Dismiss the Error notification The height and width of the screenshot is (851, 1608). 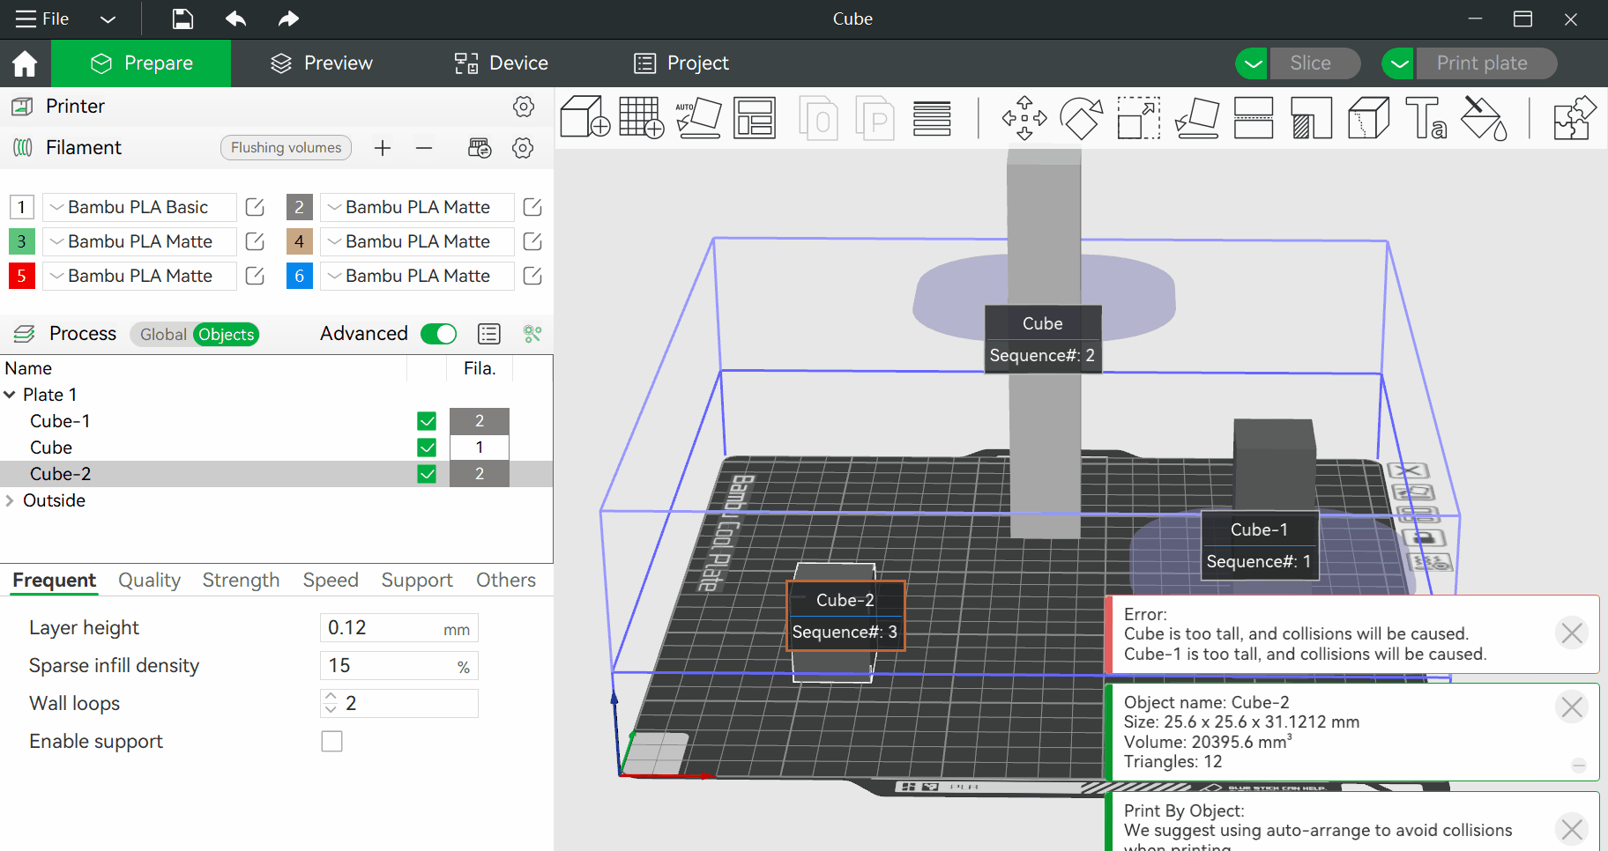click(x=1572, y=633)
